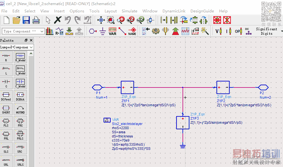Pick the DCFeed palette component
Screen dimensions: 283x167
coord(6,96)
